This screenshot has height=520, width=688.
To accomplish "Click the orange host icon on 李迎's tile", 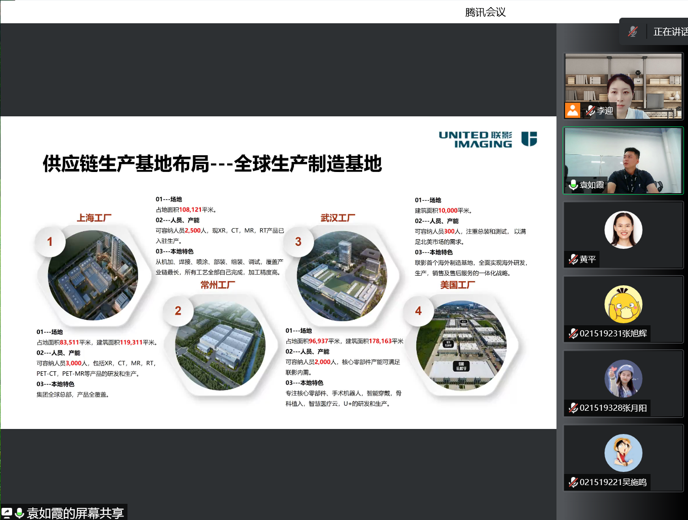I will pyautogui.click(x=573, y=110).
